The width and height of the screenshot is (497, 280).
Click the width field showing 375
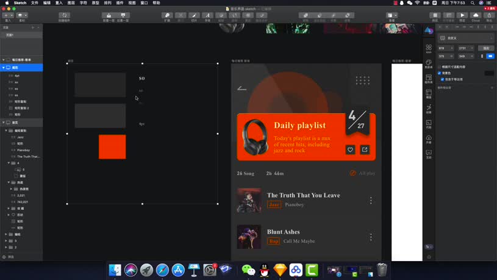(x=445, y=56)
